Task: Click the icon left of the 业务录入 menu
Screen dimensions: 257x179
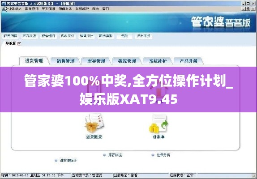Action: (x=4, y=9)
